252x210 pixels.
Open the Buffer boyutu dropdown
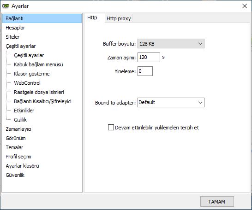(x=171, y=44)
